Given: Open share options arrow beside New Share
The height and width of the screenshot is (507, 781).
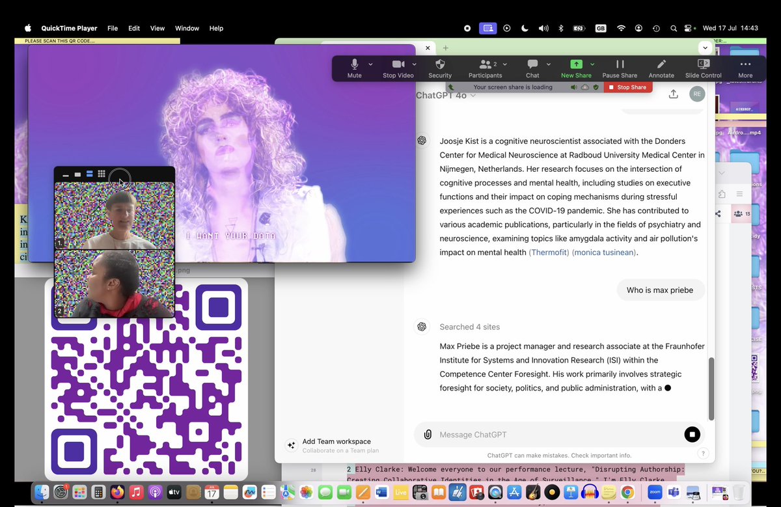Looking at the screenshot, I should (x=592, y=64).
